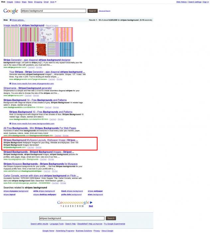The height and width of the screenshot is (233, 210).
Task: Click related search 'stripes wallpaper'
Action: (x=95, y=191)
